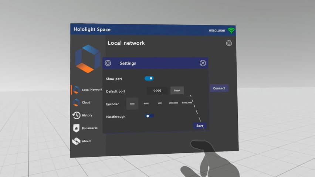The height and width of the screenshot is (177, 315).
Task: Click the Reset port button
Action: [x=177, y=91]
